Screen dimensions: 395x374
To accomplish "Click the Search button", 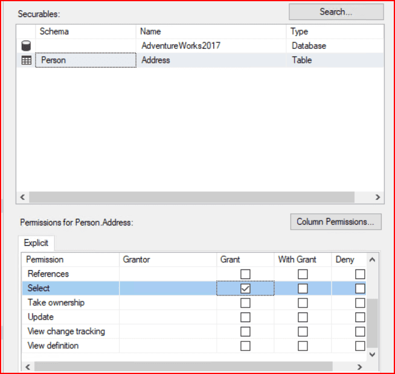I will 336,12.
